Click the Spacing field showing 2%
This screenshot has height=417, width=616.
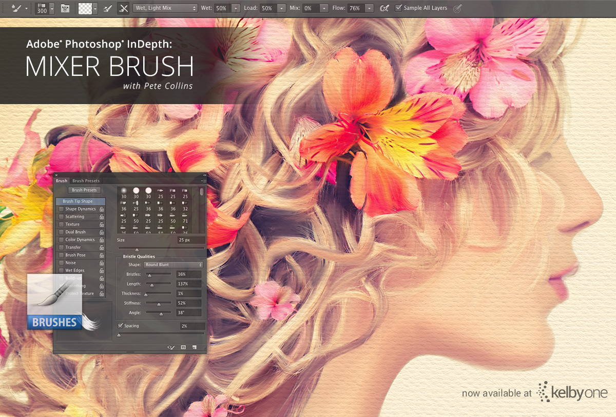coord(192,326)
